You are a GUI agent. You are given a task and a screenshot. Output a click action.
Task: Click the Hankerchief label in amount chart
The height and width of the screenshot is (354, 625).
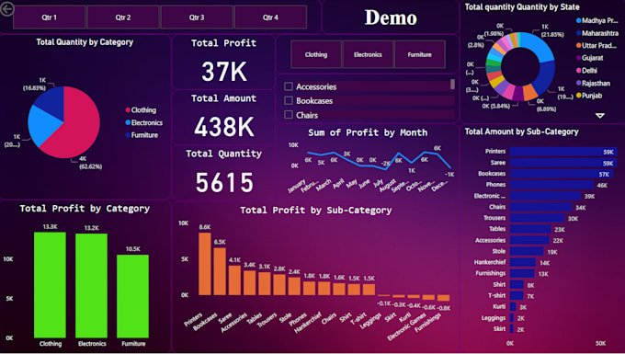coord(490,262)
